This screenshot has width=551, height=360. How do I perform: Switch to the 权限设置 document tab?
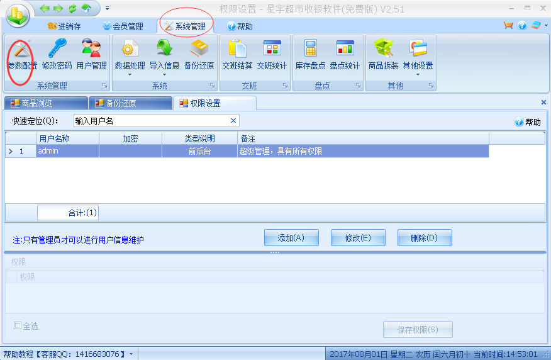tap(214, 103)
